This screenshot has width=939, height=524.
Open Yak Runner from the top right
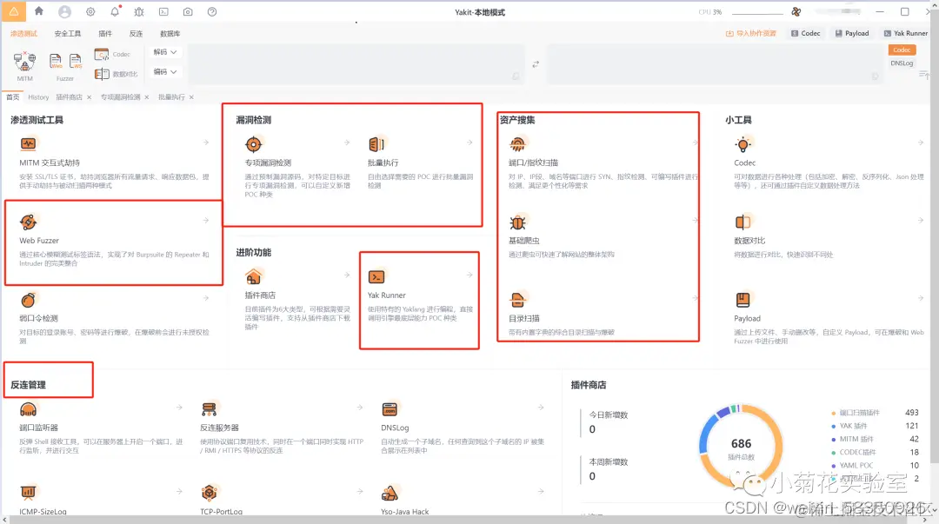[x=905, y=34]
